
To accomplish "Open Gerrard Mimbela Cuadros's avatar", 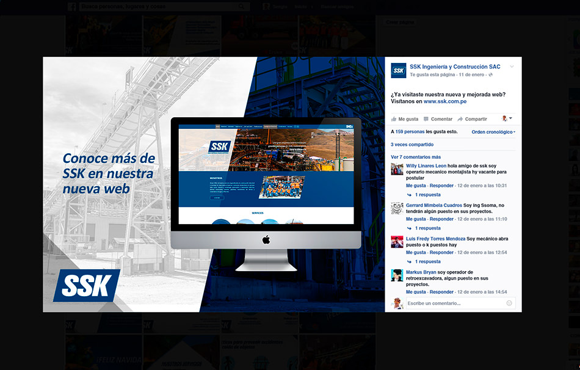I will (x=397, y=208).
